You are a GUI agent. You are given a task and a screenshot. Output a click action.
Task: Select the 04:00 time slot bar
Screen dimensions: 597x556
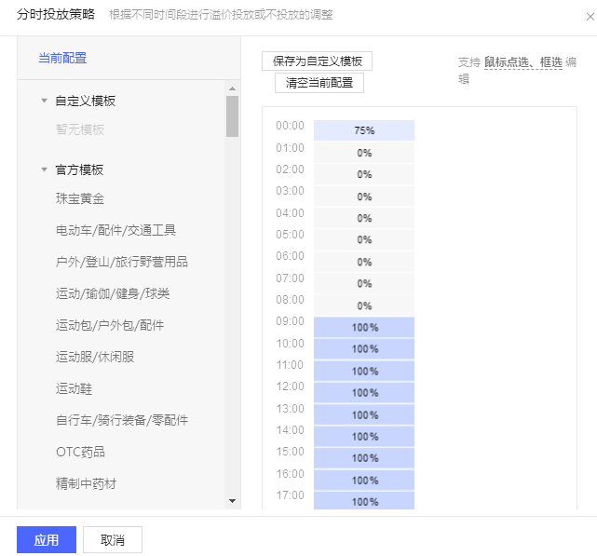pyautogui.click(x=364, y=218)
